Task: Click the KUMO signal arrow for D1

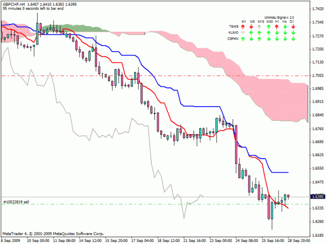Action: [293, 33]
